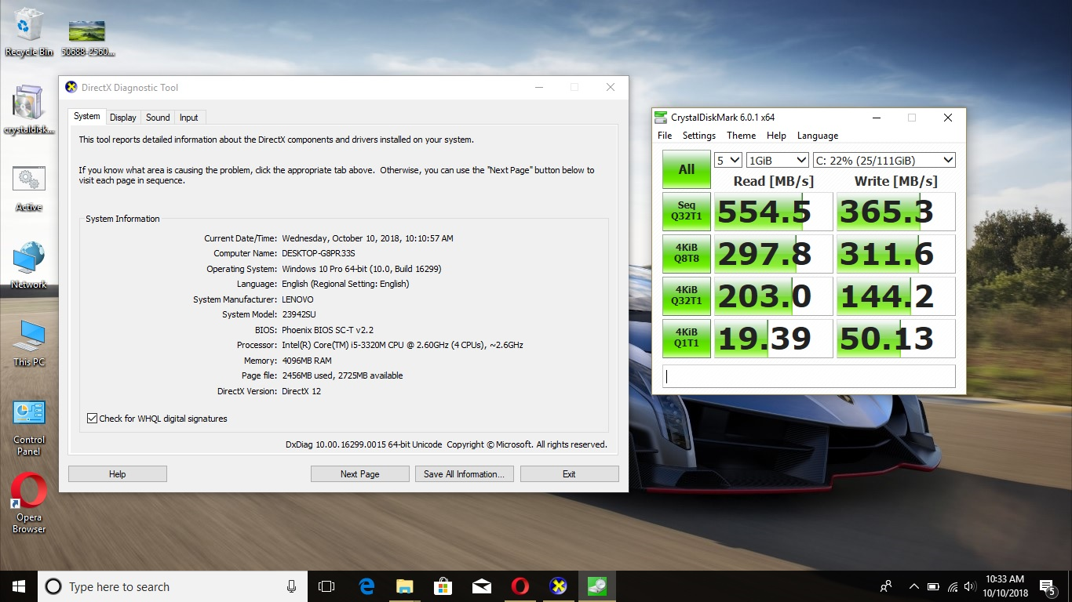Click the DirectX Diagnostic Tool title bar icon
Screen dimensions: 1072x602
coord(71,87)
